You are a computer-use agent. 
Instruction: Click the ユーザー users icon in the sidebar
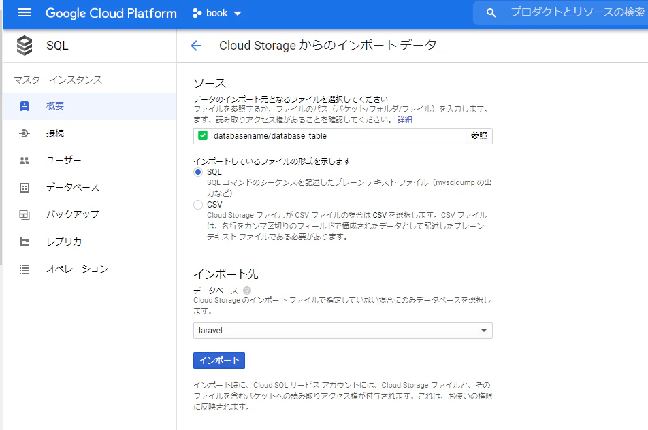tap(25, 161)
